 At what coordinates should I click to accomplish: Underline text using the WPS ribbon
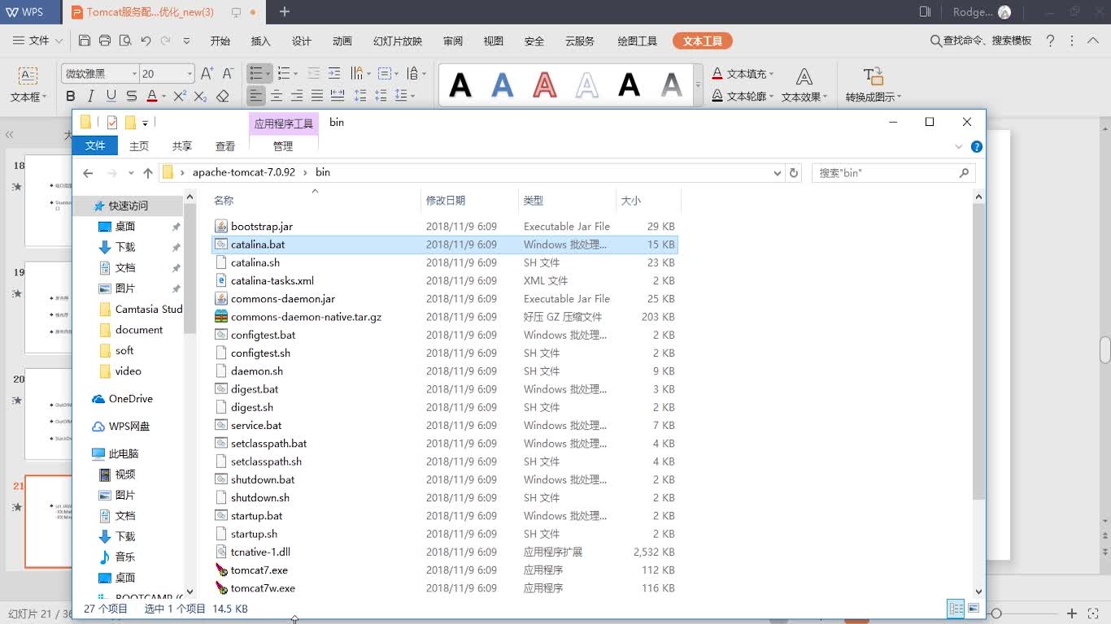coord(111,96)
